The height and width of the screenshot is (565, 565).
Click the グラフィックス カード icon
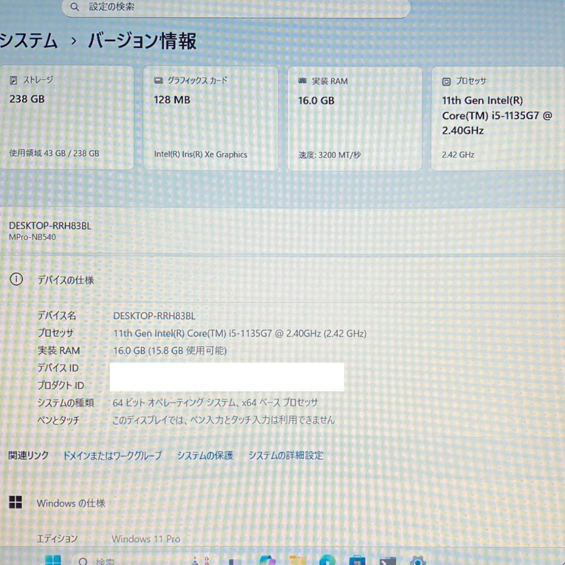pyautogui.click(x=158, y=81)
